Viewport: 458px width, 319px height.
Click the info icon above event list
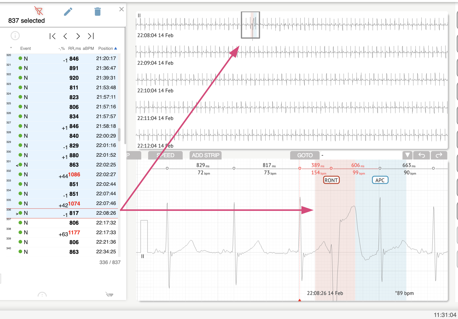coord(15,36)
